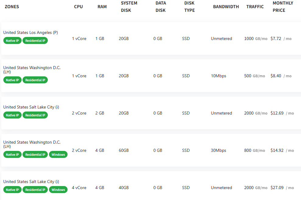Click Native IP badge in $12.69 row
This screenshot has width=301, height=200.
pyautogui.click(x=12, y=115)
